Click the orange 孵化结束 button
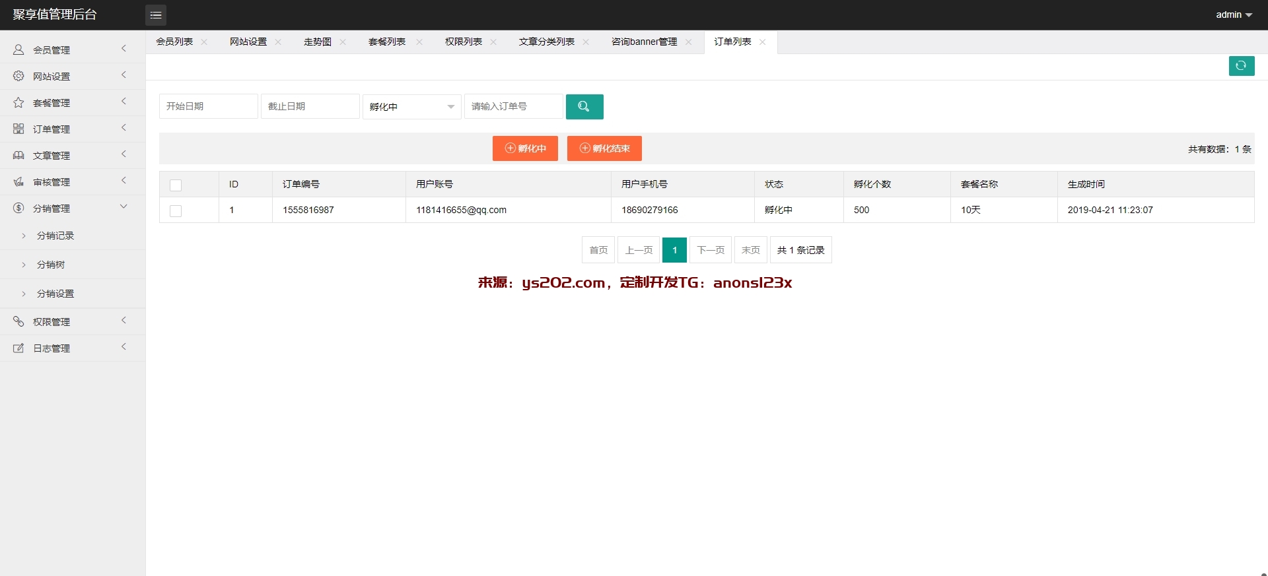The image size is (1268, 576). 604,148
